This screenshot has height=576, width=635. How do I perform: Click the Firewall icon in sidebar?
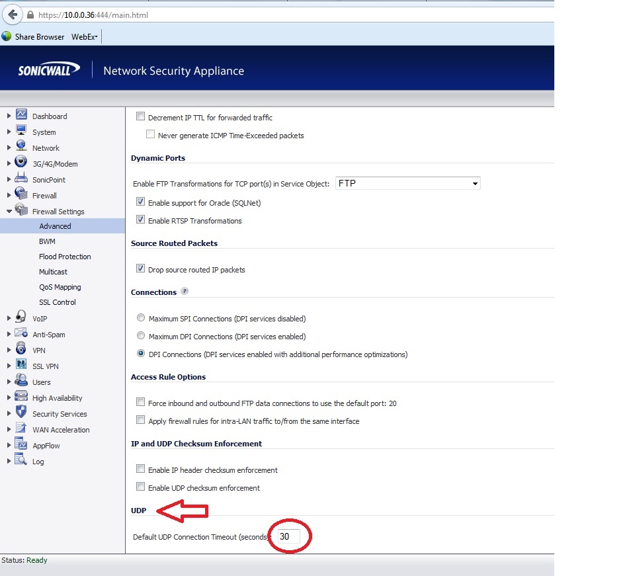click(x=21, y=194)
